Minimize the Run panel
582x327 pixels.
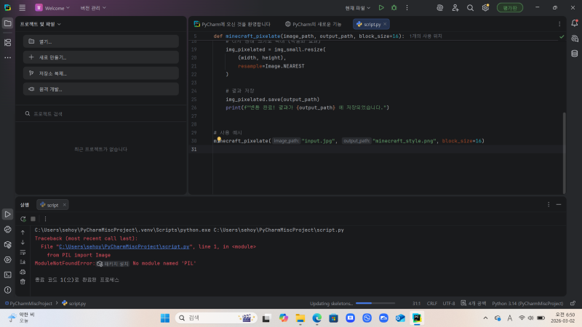pyautogui.click(x=559, y=205)
